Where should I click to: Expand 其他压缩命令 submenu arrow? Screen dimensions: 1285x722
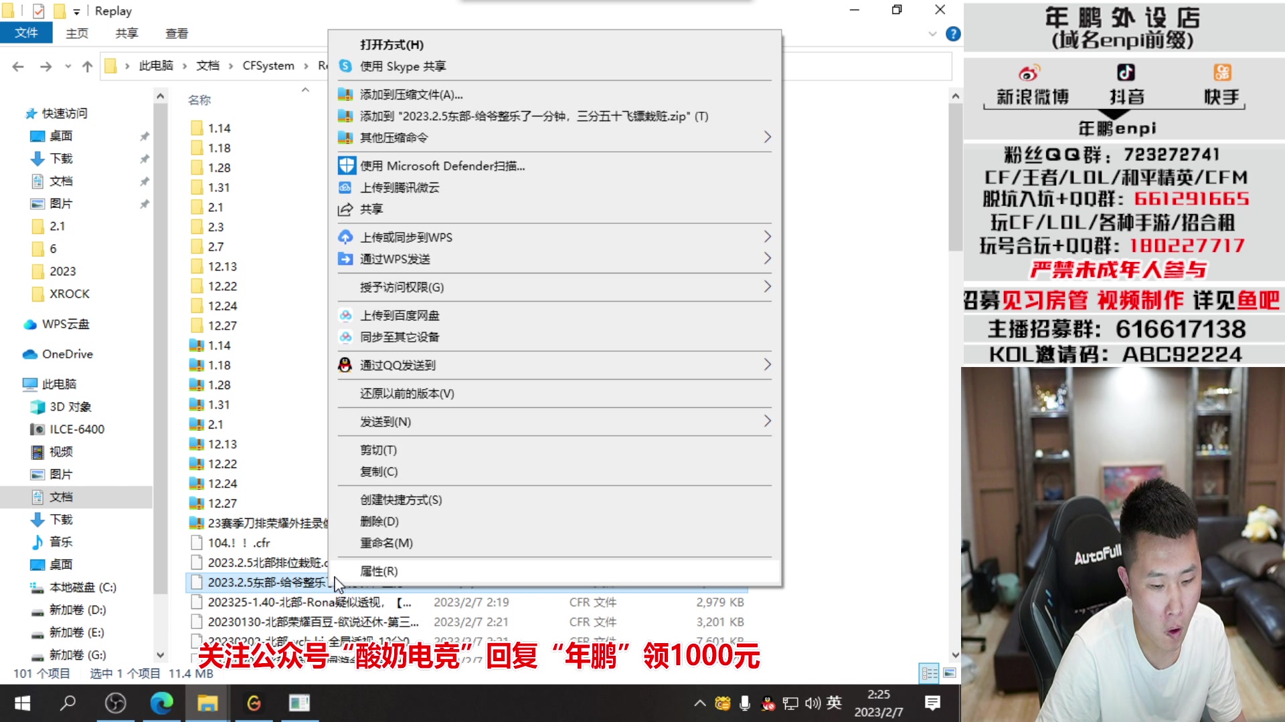(x=768, y=137)
